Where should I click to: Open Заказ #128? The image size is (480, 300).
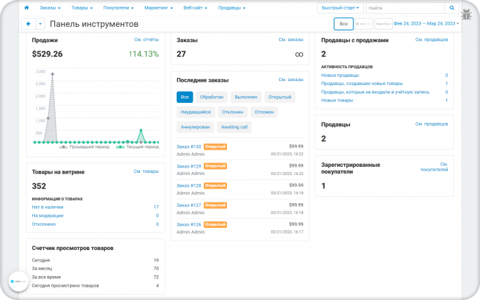click(189, 186)
